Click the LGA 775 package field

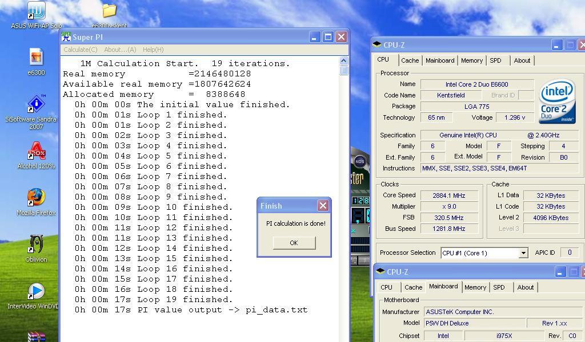[x=477, y=107]
